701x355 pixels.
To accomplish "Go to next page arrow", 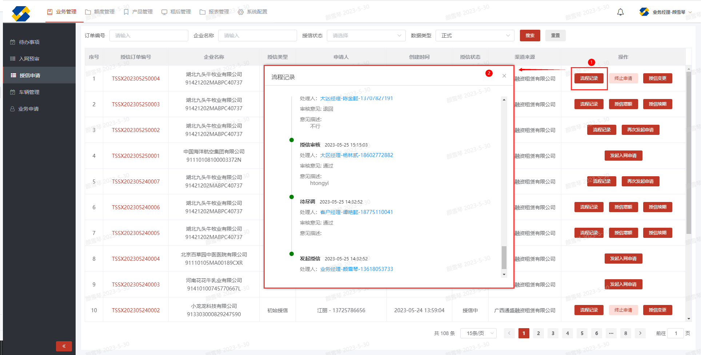I will [640, 333].
